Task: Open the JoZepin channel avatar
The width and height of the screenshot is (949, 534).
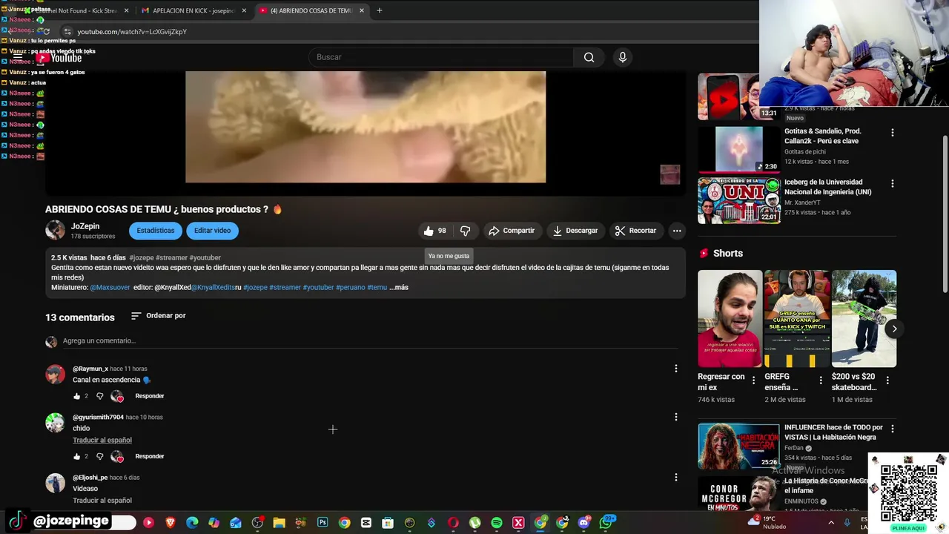Action: tap(56, 231)
